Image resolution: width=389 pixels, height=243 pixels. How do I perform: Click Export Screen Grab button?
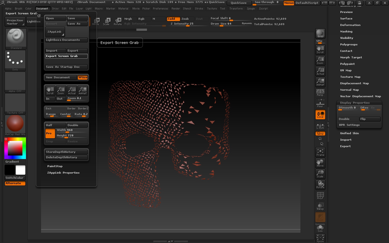pos(66,56)
